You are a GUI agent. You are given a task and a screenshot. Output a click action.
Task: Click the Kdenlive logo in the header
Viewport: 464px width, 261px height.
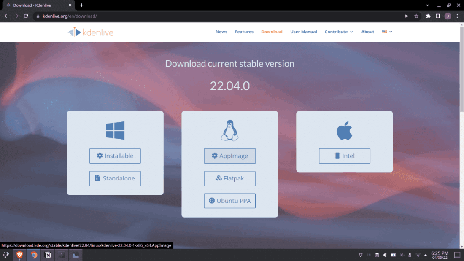tap(91, 32)
